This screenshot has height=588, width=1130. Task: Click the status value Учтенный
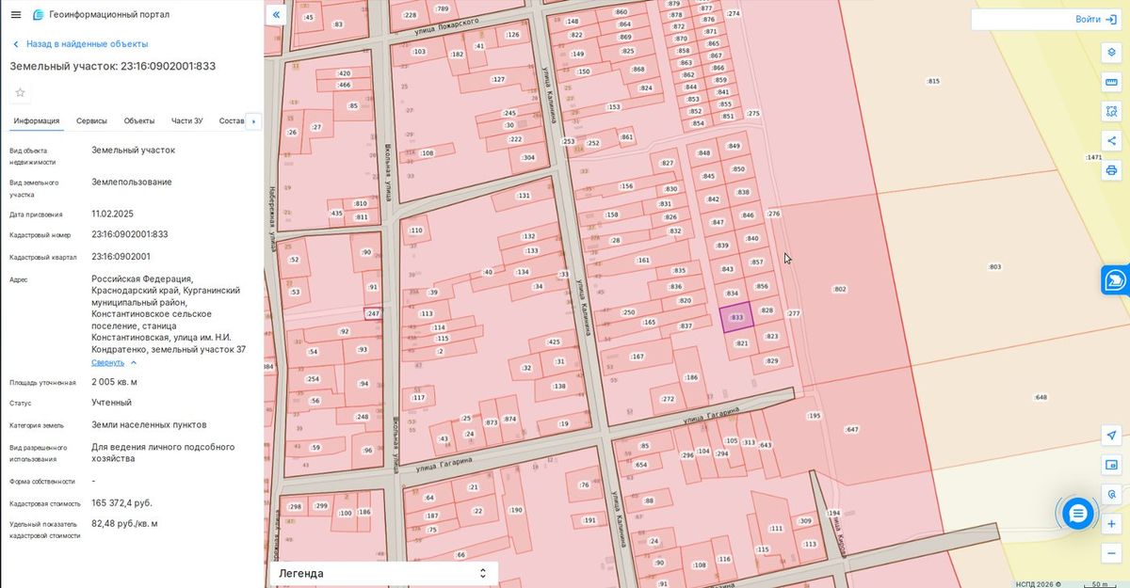click(111, 403)
